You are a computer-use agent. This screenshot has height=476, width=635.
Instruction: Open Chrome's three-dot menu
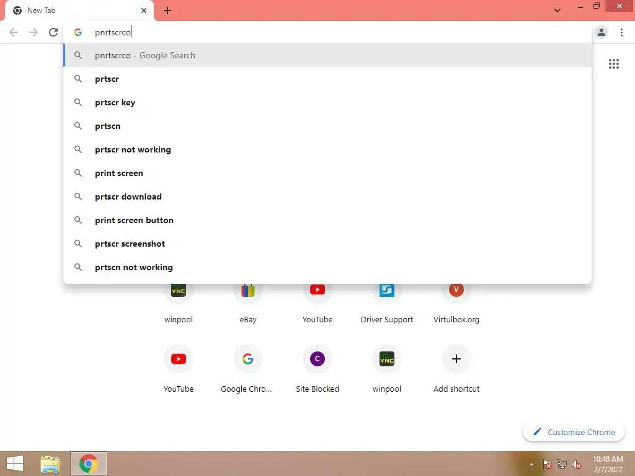[x=621, y=32]
